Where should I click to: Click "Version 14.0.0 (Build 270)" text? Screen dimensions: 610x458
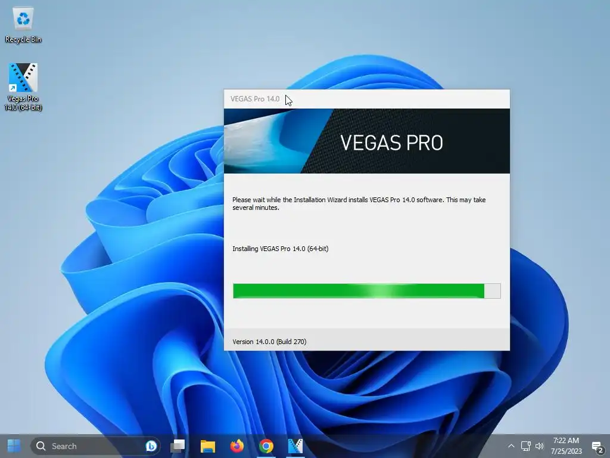coord(269,342)
